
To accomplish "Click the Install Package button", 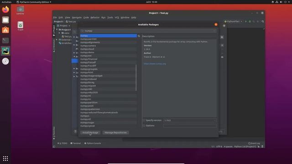I will pyautogui.click(x=90, y=133).
